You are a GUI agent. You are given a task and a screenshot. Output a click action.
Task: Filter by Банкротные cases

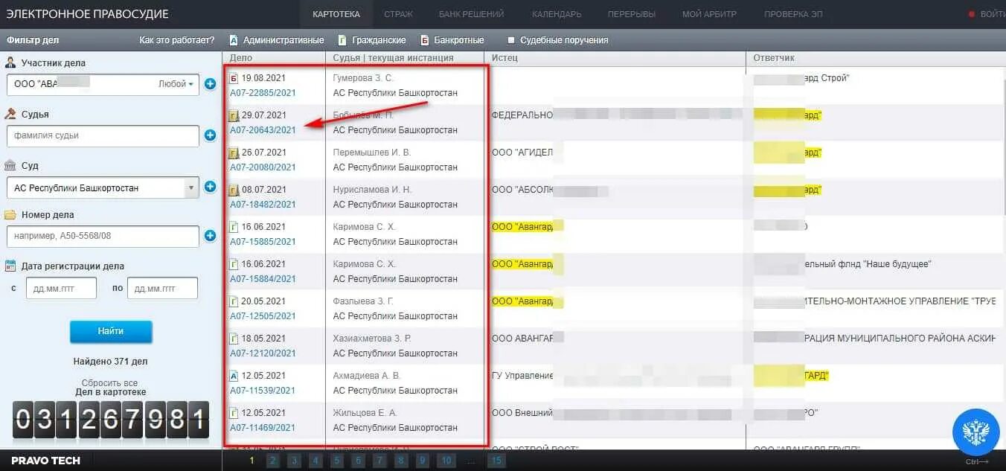[x=452, y=40]
